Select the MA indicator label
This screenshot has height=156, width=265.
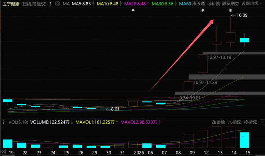[66, 3]
